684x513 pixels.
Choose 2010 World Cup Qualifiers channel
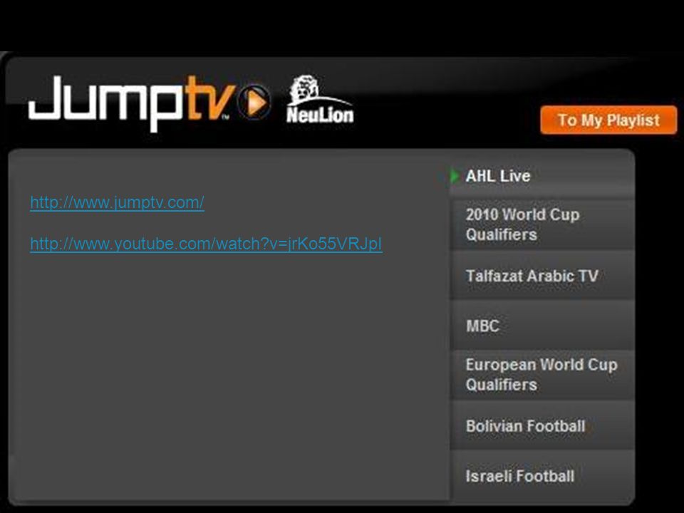542,224
